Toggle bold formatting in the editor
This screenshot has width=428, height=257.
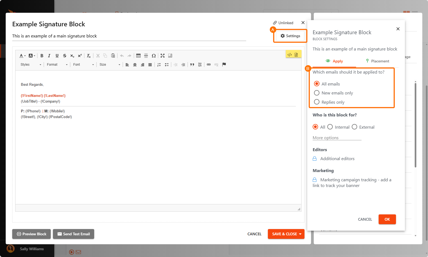pyautogui.click(x=42, y=56)
